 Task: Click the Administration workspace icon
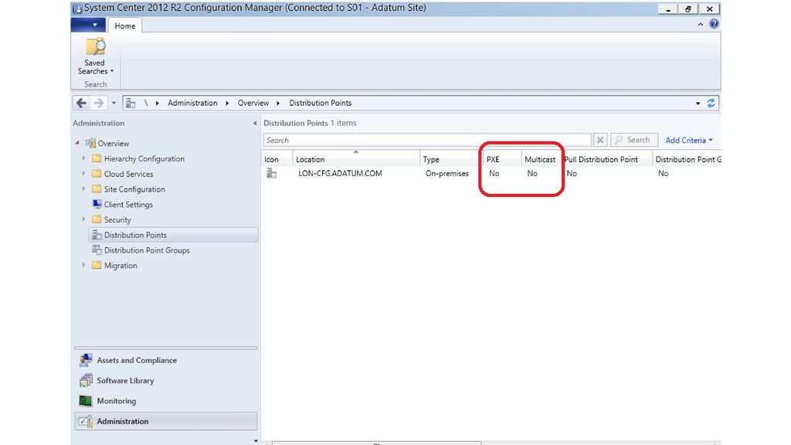coord(86,421)
